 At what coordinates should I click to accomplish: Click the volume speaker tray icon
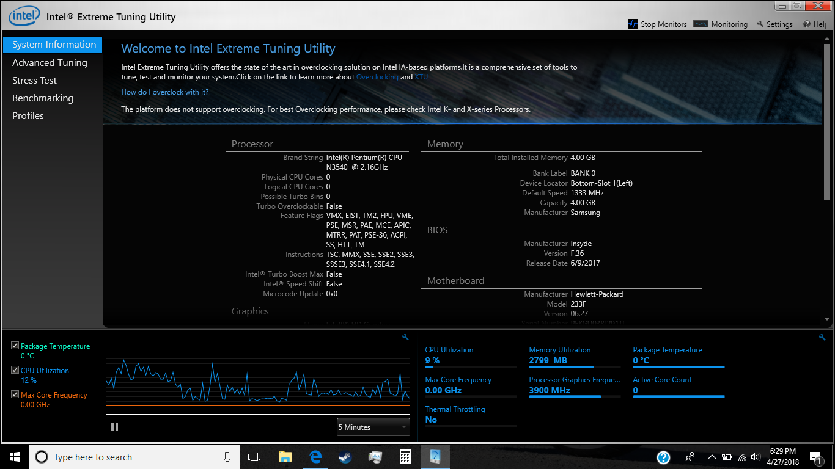click(x=756, y=457)
